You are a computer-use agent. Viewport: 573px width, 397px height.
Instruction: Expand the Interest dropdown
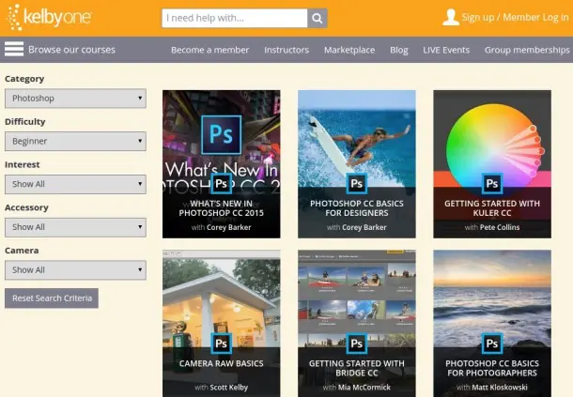[x=75, y=184]
